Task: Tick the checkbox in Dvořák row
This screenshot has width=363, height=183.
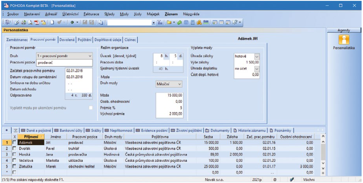Action: [x=14, y=148]
